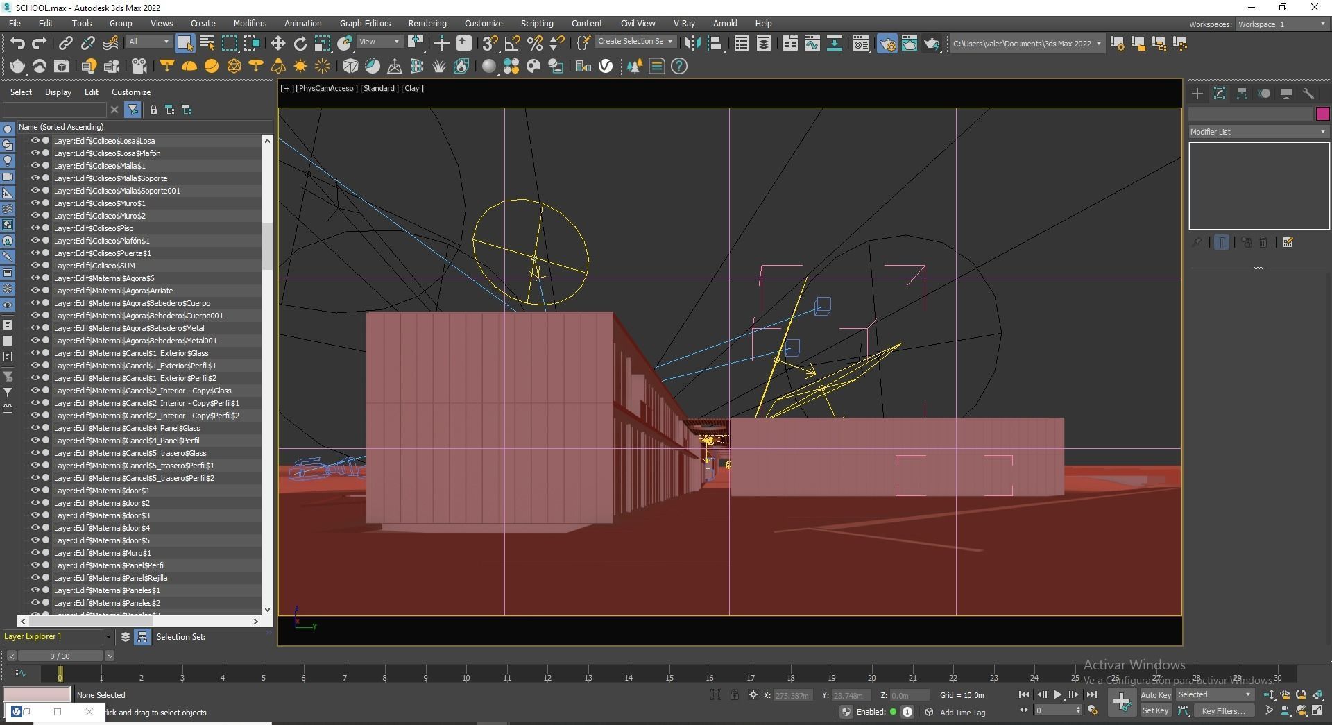Click the teapot Render icon
This screenshot has height=725, width=1332.
tap(932, 44)
